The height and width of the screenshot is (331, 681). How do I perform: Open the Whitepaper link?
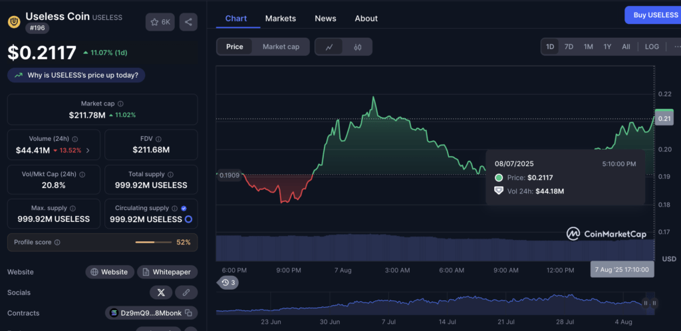(167, 272)
